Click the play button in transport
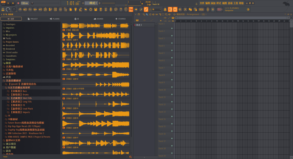Image resolution: width=293 pixels, height=159 pixels. click(8, 3)
